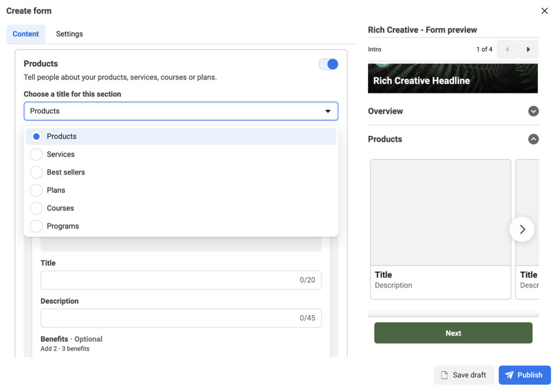Switch to the Content tab
The height and width of the screenshot is (387, 556).
[26, 34]
